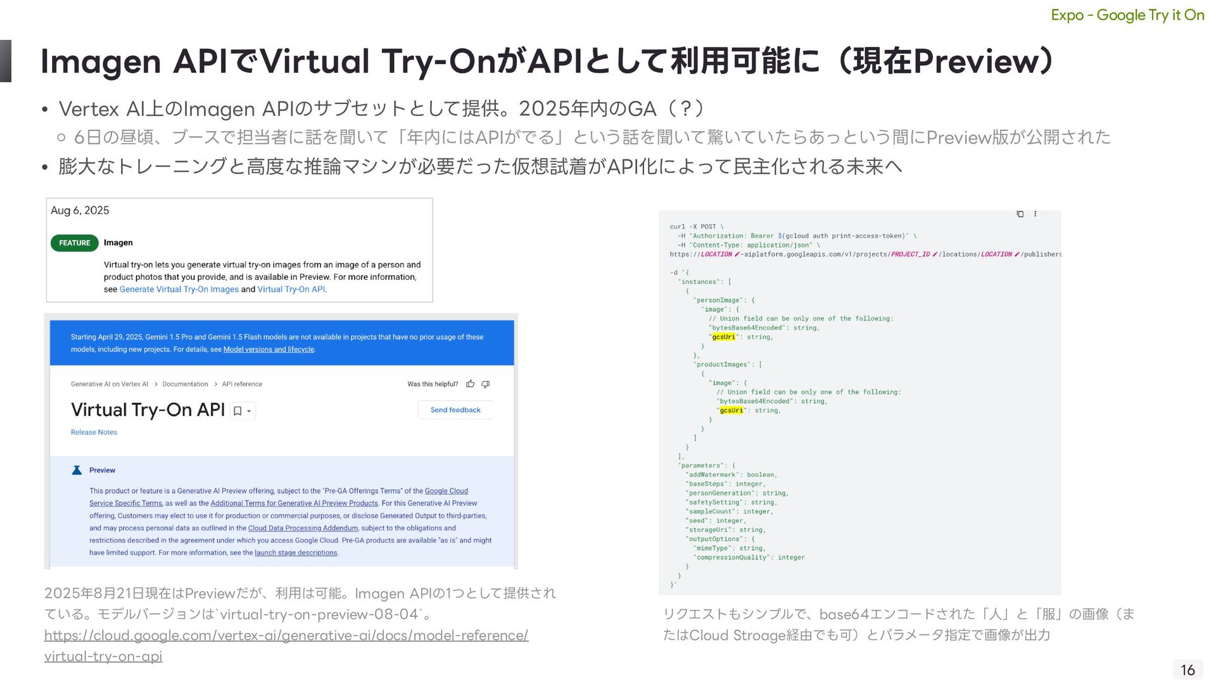
Task: Click the "safetySetting": string code line
Action: (731, 502)
